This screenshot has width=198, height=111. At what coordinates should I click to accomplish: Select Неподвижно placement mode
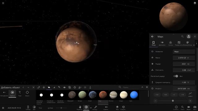coord(4,94)
